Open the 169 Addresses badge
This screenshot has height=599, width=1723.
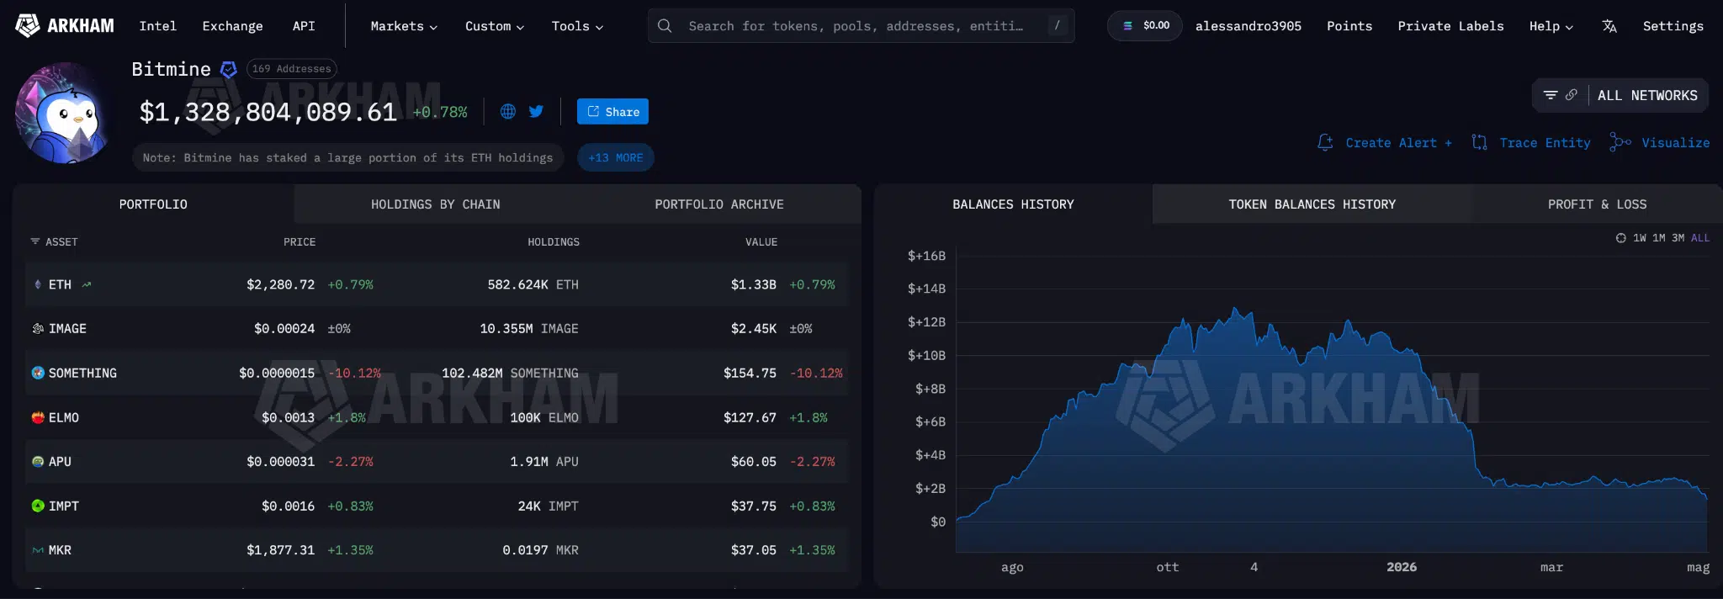click(292, 69)
